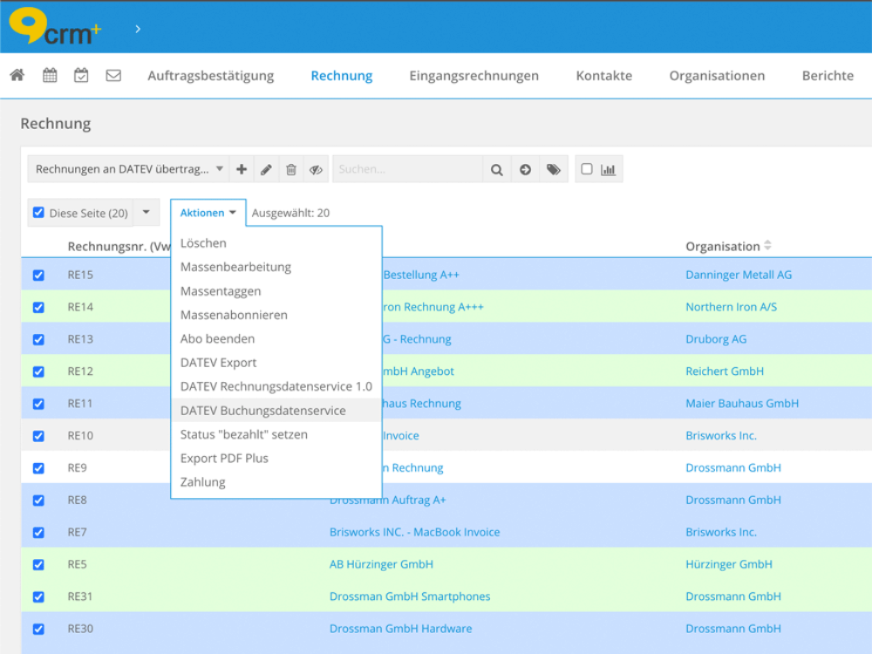Select 'DATEV Buchungsdatenservice' from the menu

(x=262, y=410)
